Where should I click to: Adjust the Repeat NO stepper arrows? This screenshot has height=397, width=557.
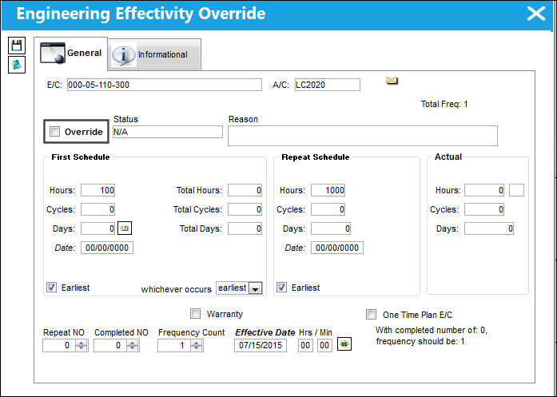(x=82, y=345)
